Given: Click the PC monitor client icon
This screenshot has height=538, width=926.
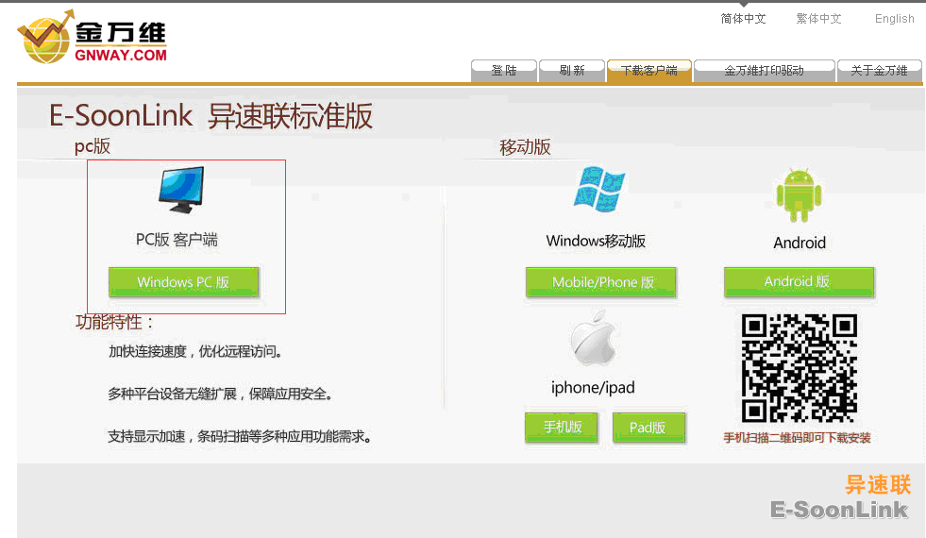Looking at the screenshot, I should (x=182, y=190).
